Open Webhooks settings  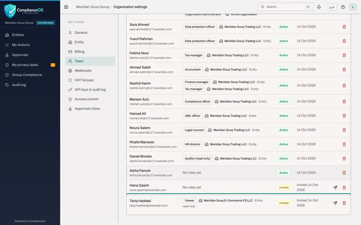coord(90,71)
